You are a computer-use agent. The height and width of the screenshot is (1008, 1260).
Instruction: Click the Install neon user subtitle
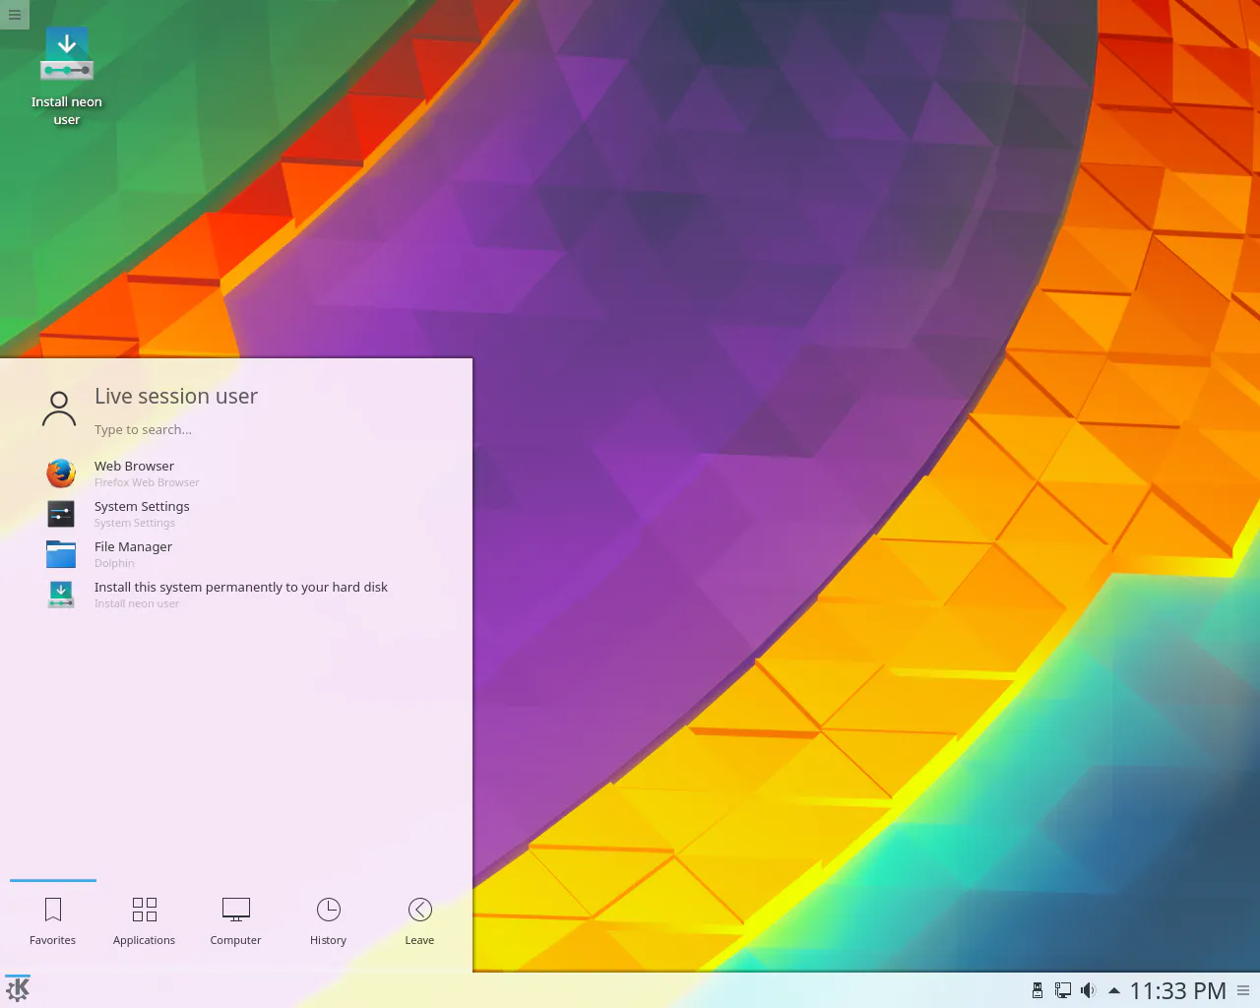click(x=137, y=603)
